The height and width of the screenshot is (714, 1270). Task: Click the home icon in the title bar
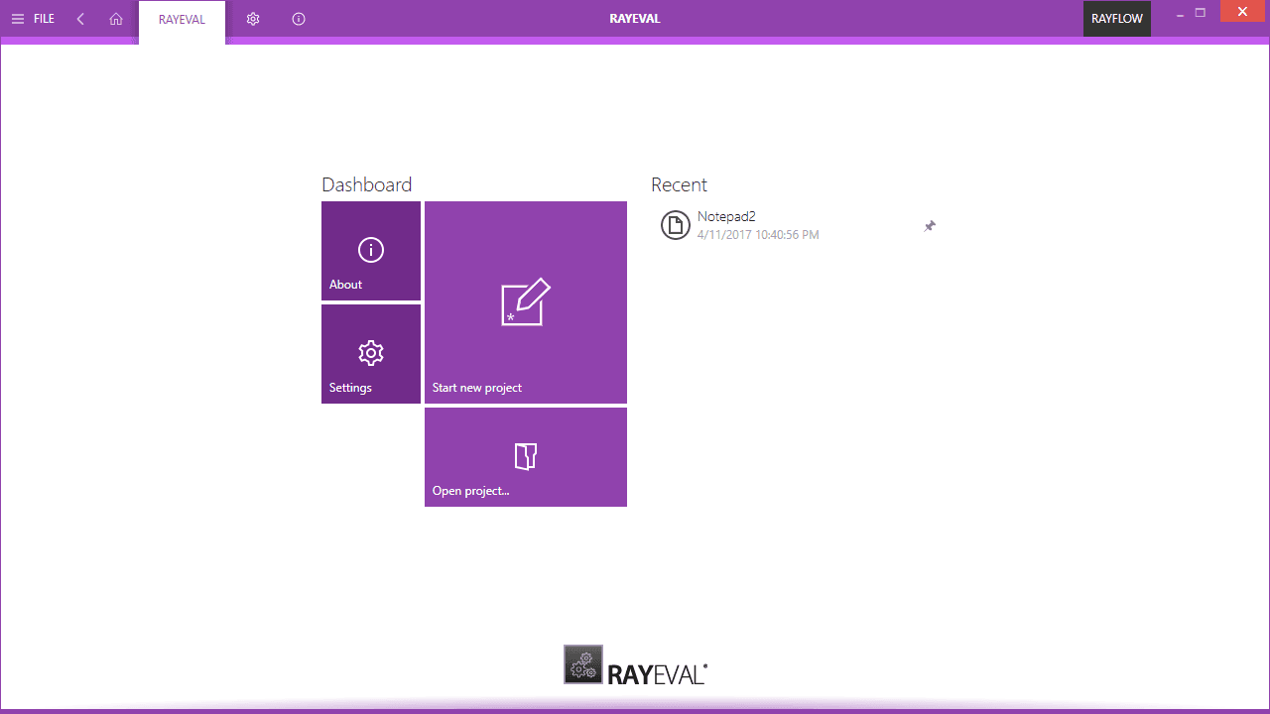(x=116, y=19)
